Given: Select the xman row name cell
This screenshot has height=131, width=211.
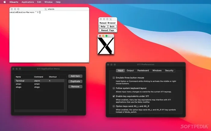Looking at the screenshot, I should click(18, 84).
